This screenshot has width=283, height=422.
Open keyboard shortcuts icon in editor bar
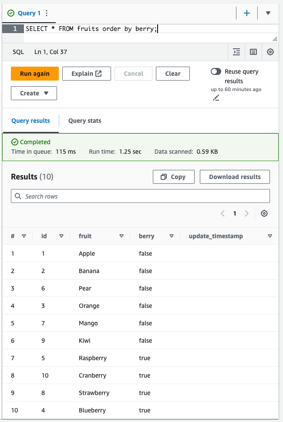(x=253, y=52)
